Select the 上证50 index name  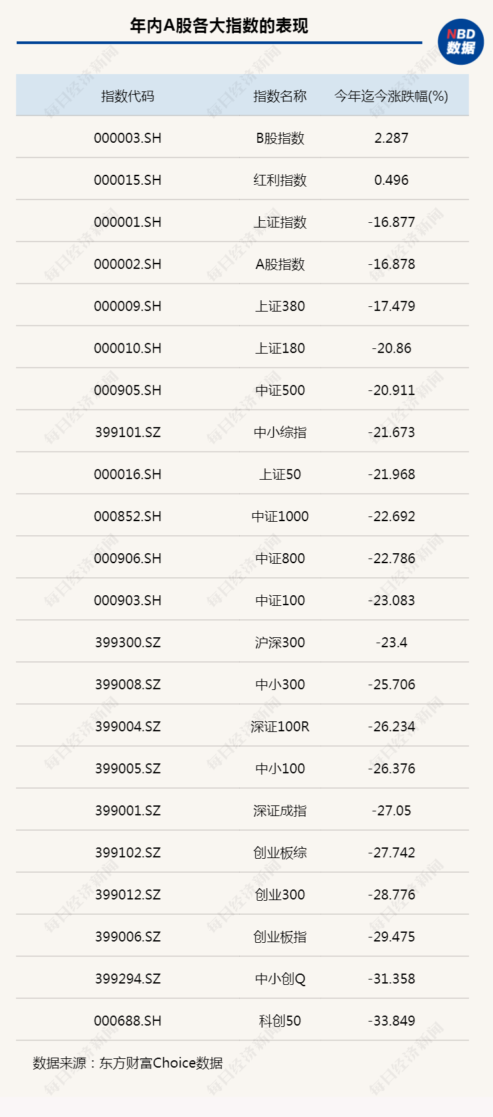tap(280, 474)
